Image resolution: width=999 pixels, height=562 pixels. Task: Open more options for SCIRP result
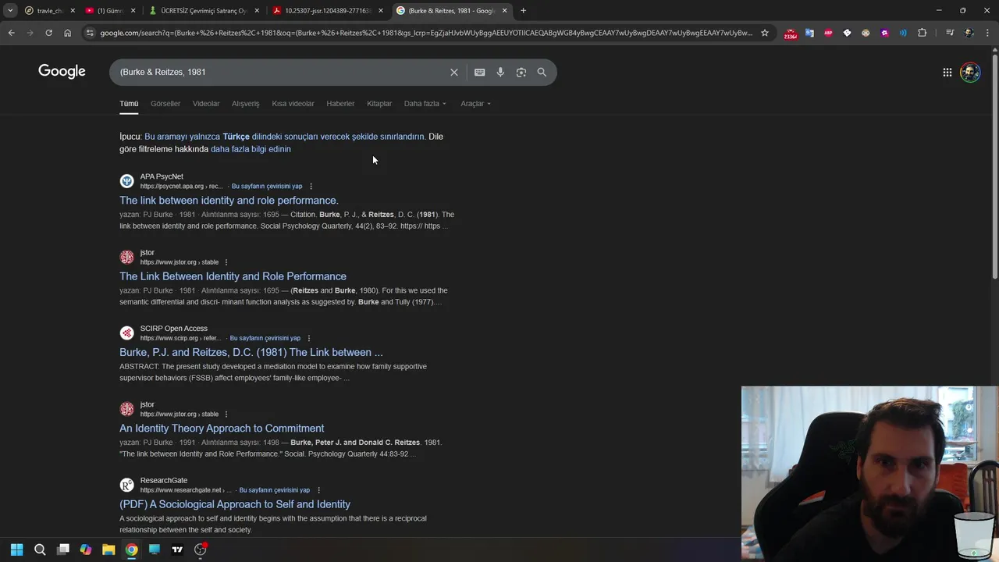point(309,338)
